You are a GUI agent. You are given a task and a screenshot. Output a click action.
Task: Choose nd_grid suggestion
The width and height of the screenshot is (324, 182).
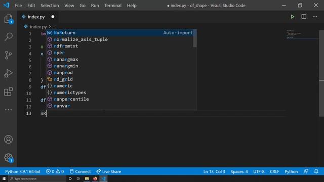click(x=120, y=79)
